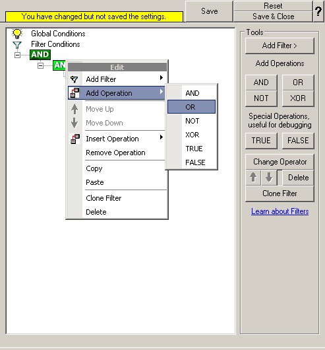
Task: Choose OR from the Add Operation submenu
Action: (191, 107)
